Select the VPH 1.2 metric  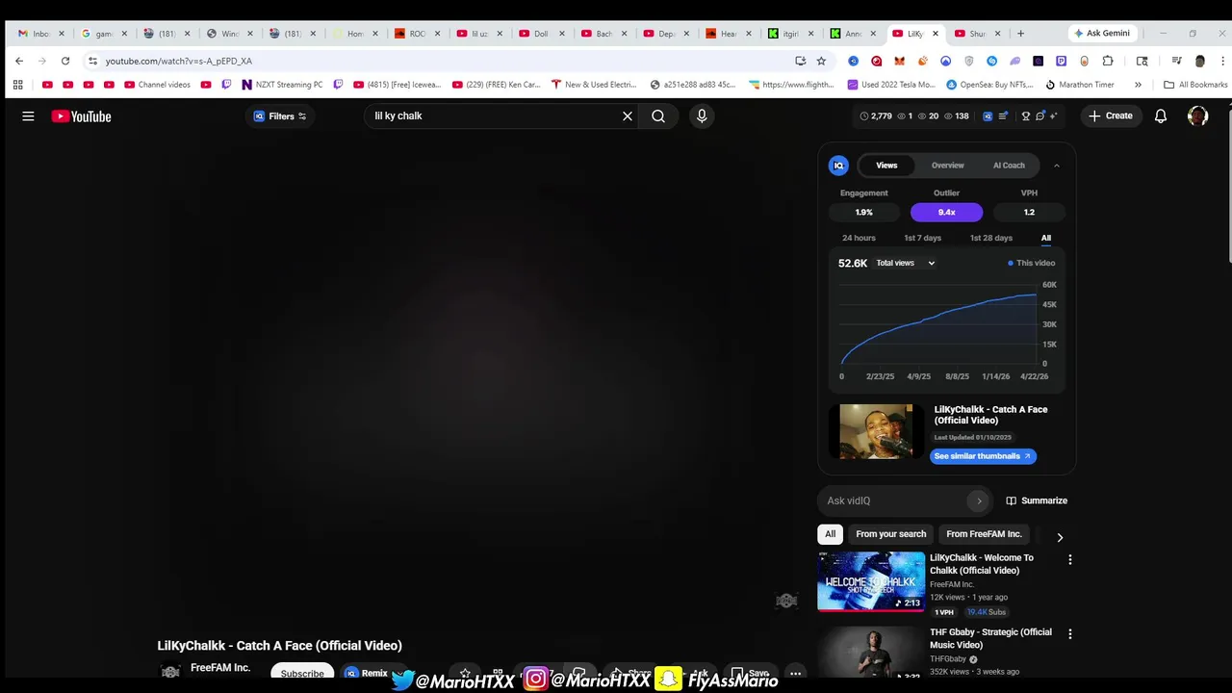(x=1029, y=212)
